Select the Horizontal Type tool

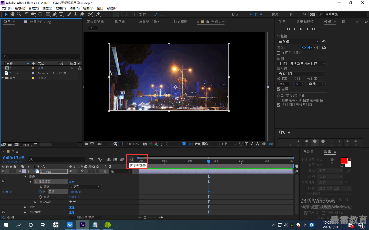61,14
